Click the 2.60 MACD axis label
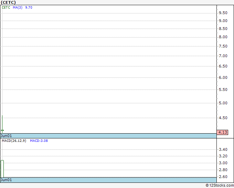The height and width of the screenshot is (188, 234). 223,177
